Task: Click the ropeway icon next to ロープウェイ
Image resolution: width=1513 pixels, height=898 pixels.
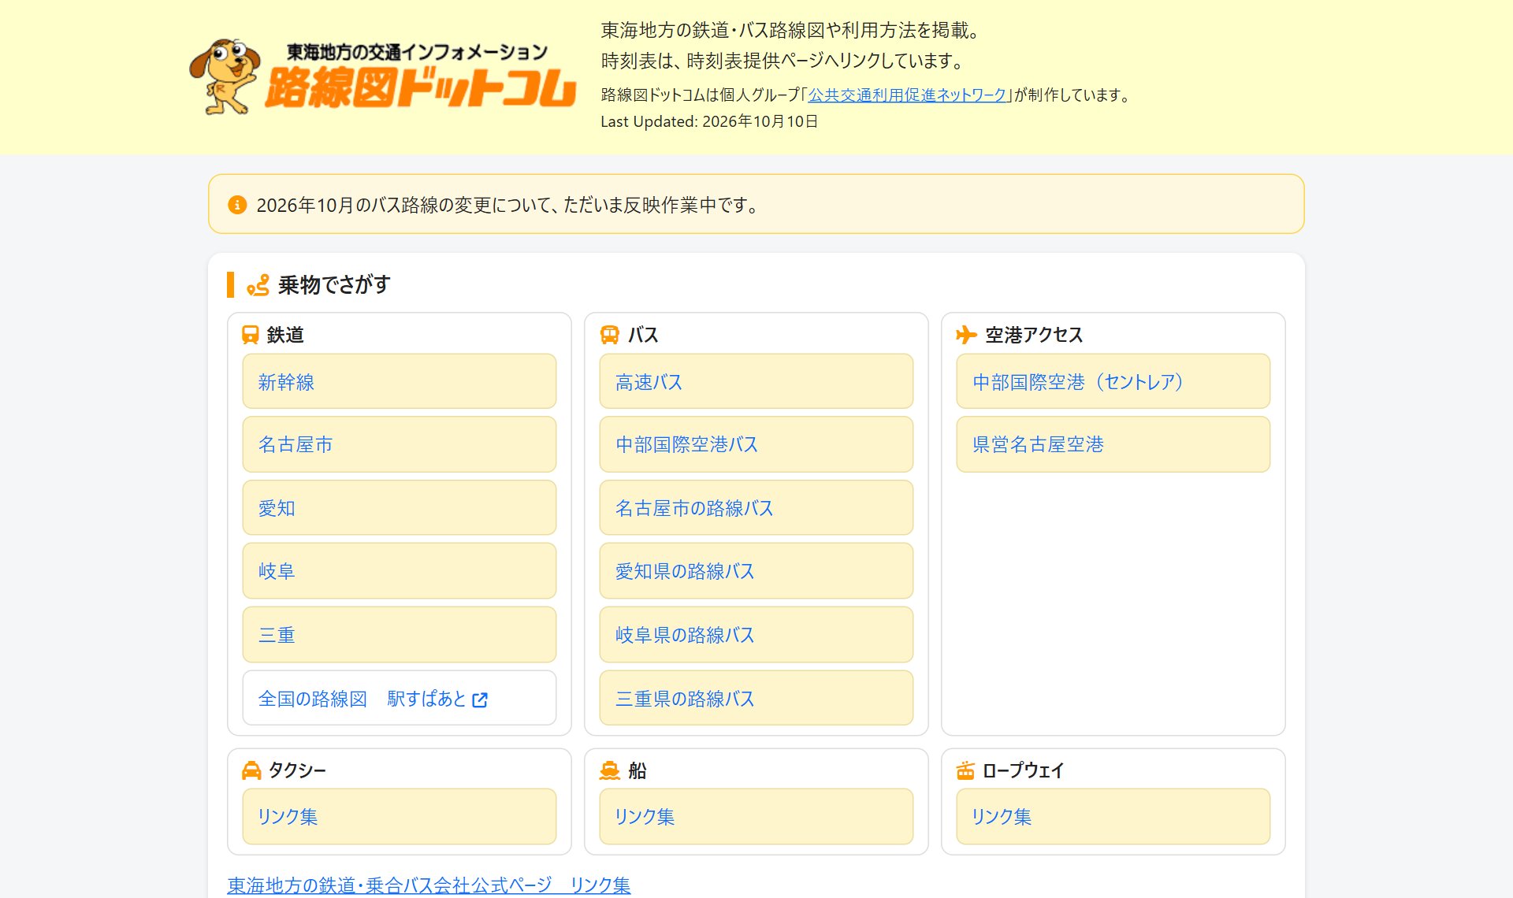Action: (965, 770)
